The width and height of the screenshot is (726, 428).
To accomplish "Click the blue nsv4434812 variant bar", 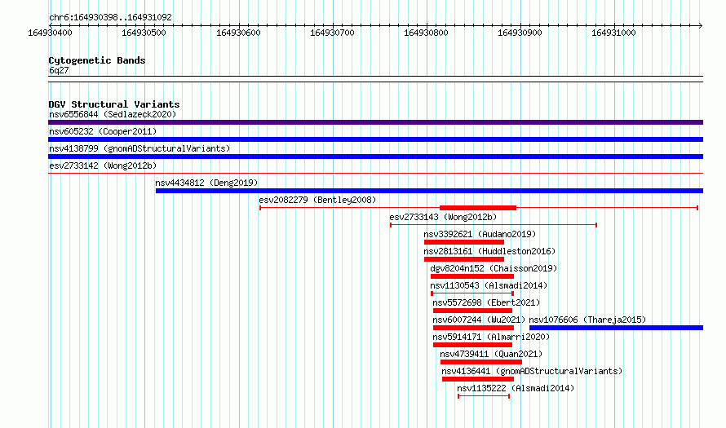I will pos(429,191).
